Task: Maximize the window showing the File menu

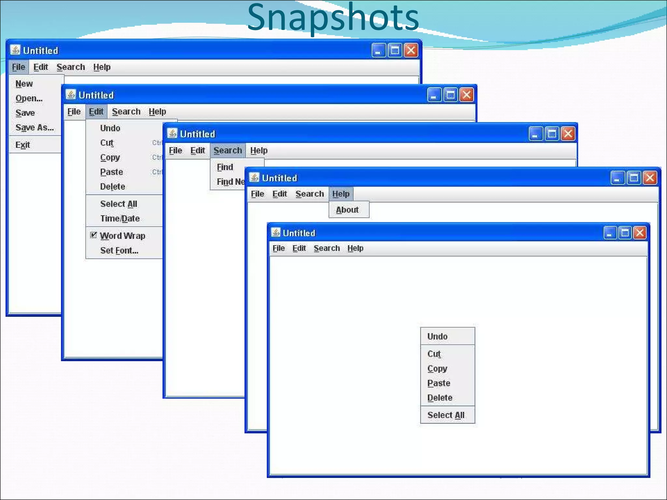Action: pyautogui.click(x=395, y=50)
